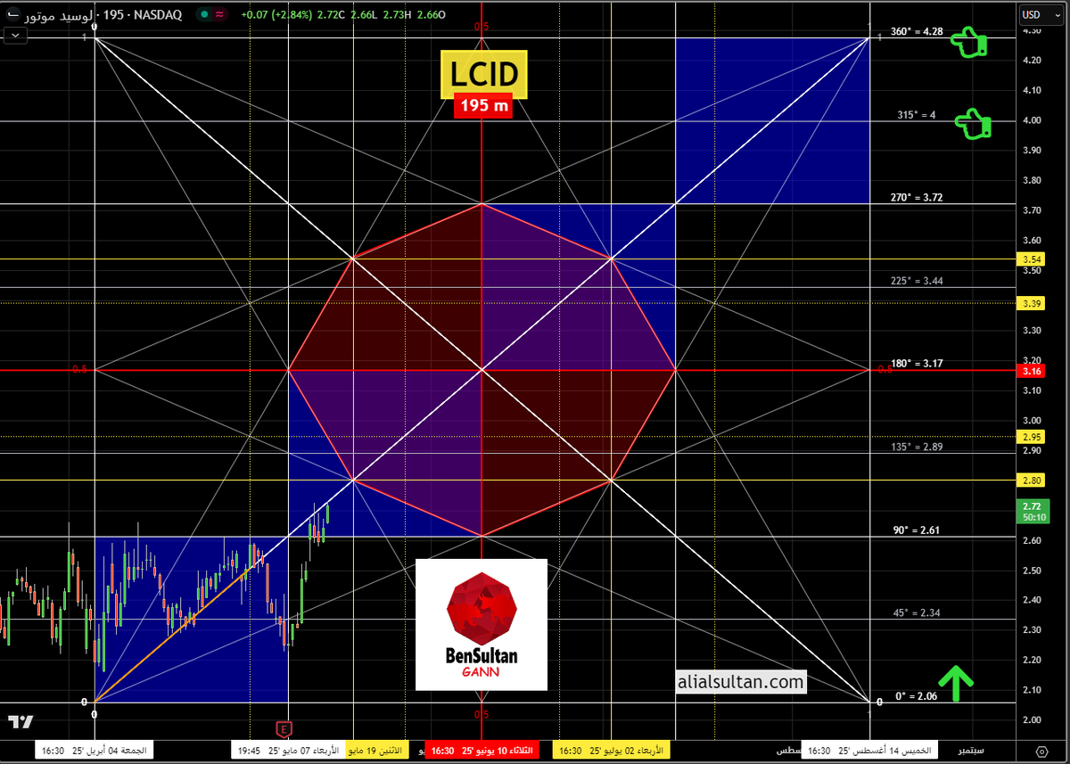
Task: Click the red 10 يونيو '25 date label
Action: coord(481,751)
